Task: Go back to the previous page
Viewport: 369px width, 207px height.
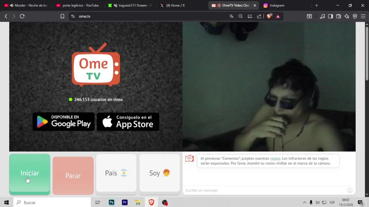Action: point(6,16)
